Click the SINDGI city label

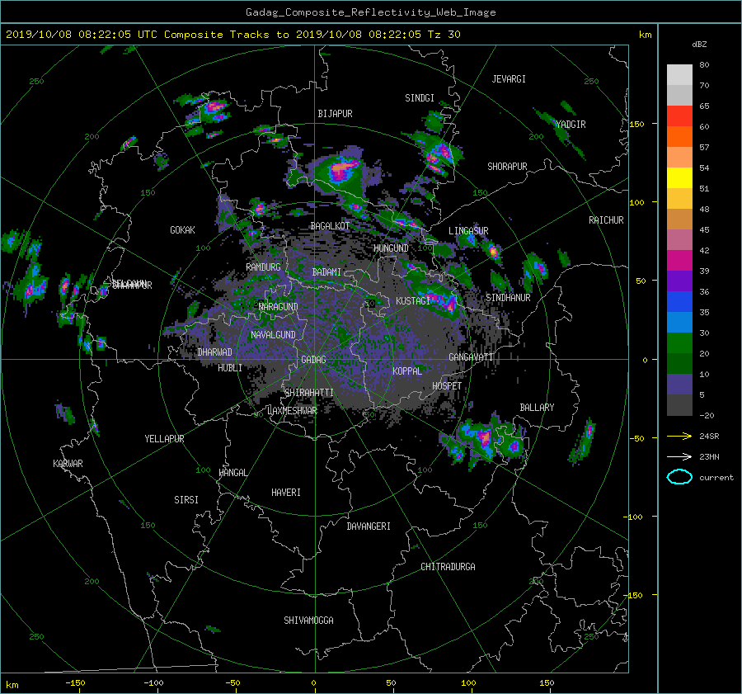click(x=420, y=98)
